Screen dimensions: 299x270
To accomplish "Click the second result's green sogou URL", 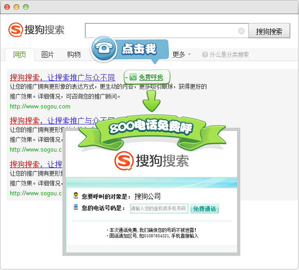I will [x=36, y=150].
